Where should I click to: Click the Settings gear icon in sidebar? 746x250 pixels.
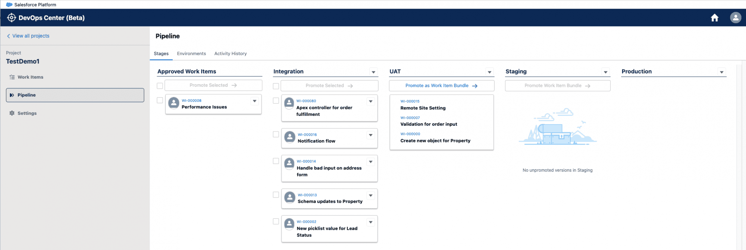click(x=12, y=113)
